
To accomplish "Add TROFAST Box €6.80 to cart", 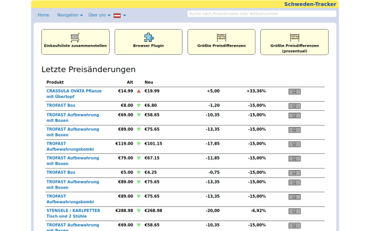I will 295,106.
